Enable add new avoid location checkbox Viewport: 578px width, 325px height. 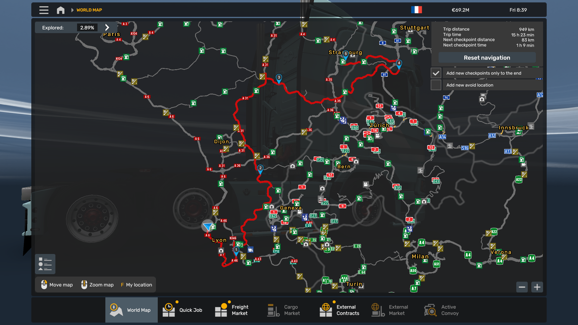(436, 85)
